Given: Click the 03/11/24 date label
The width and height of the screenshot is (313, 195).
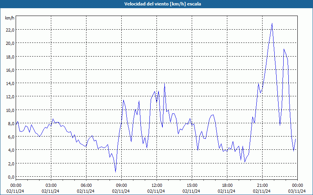Looking at the screenshot, I should point(297,191).
